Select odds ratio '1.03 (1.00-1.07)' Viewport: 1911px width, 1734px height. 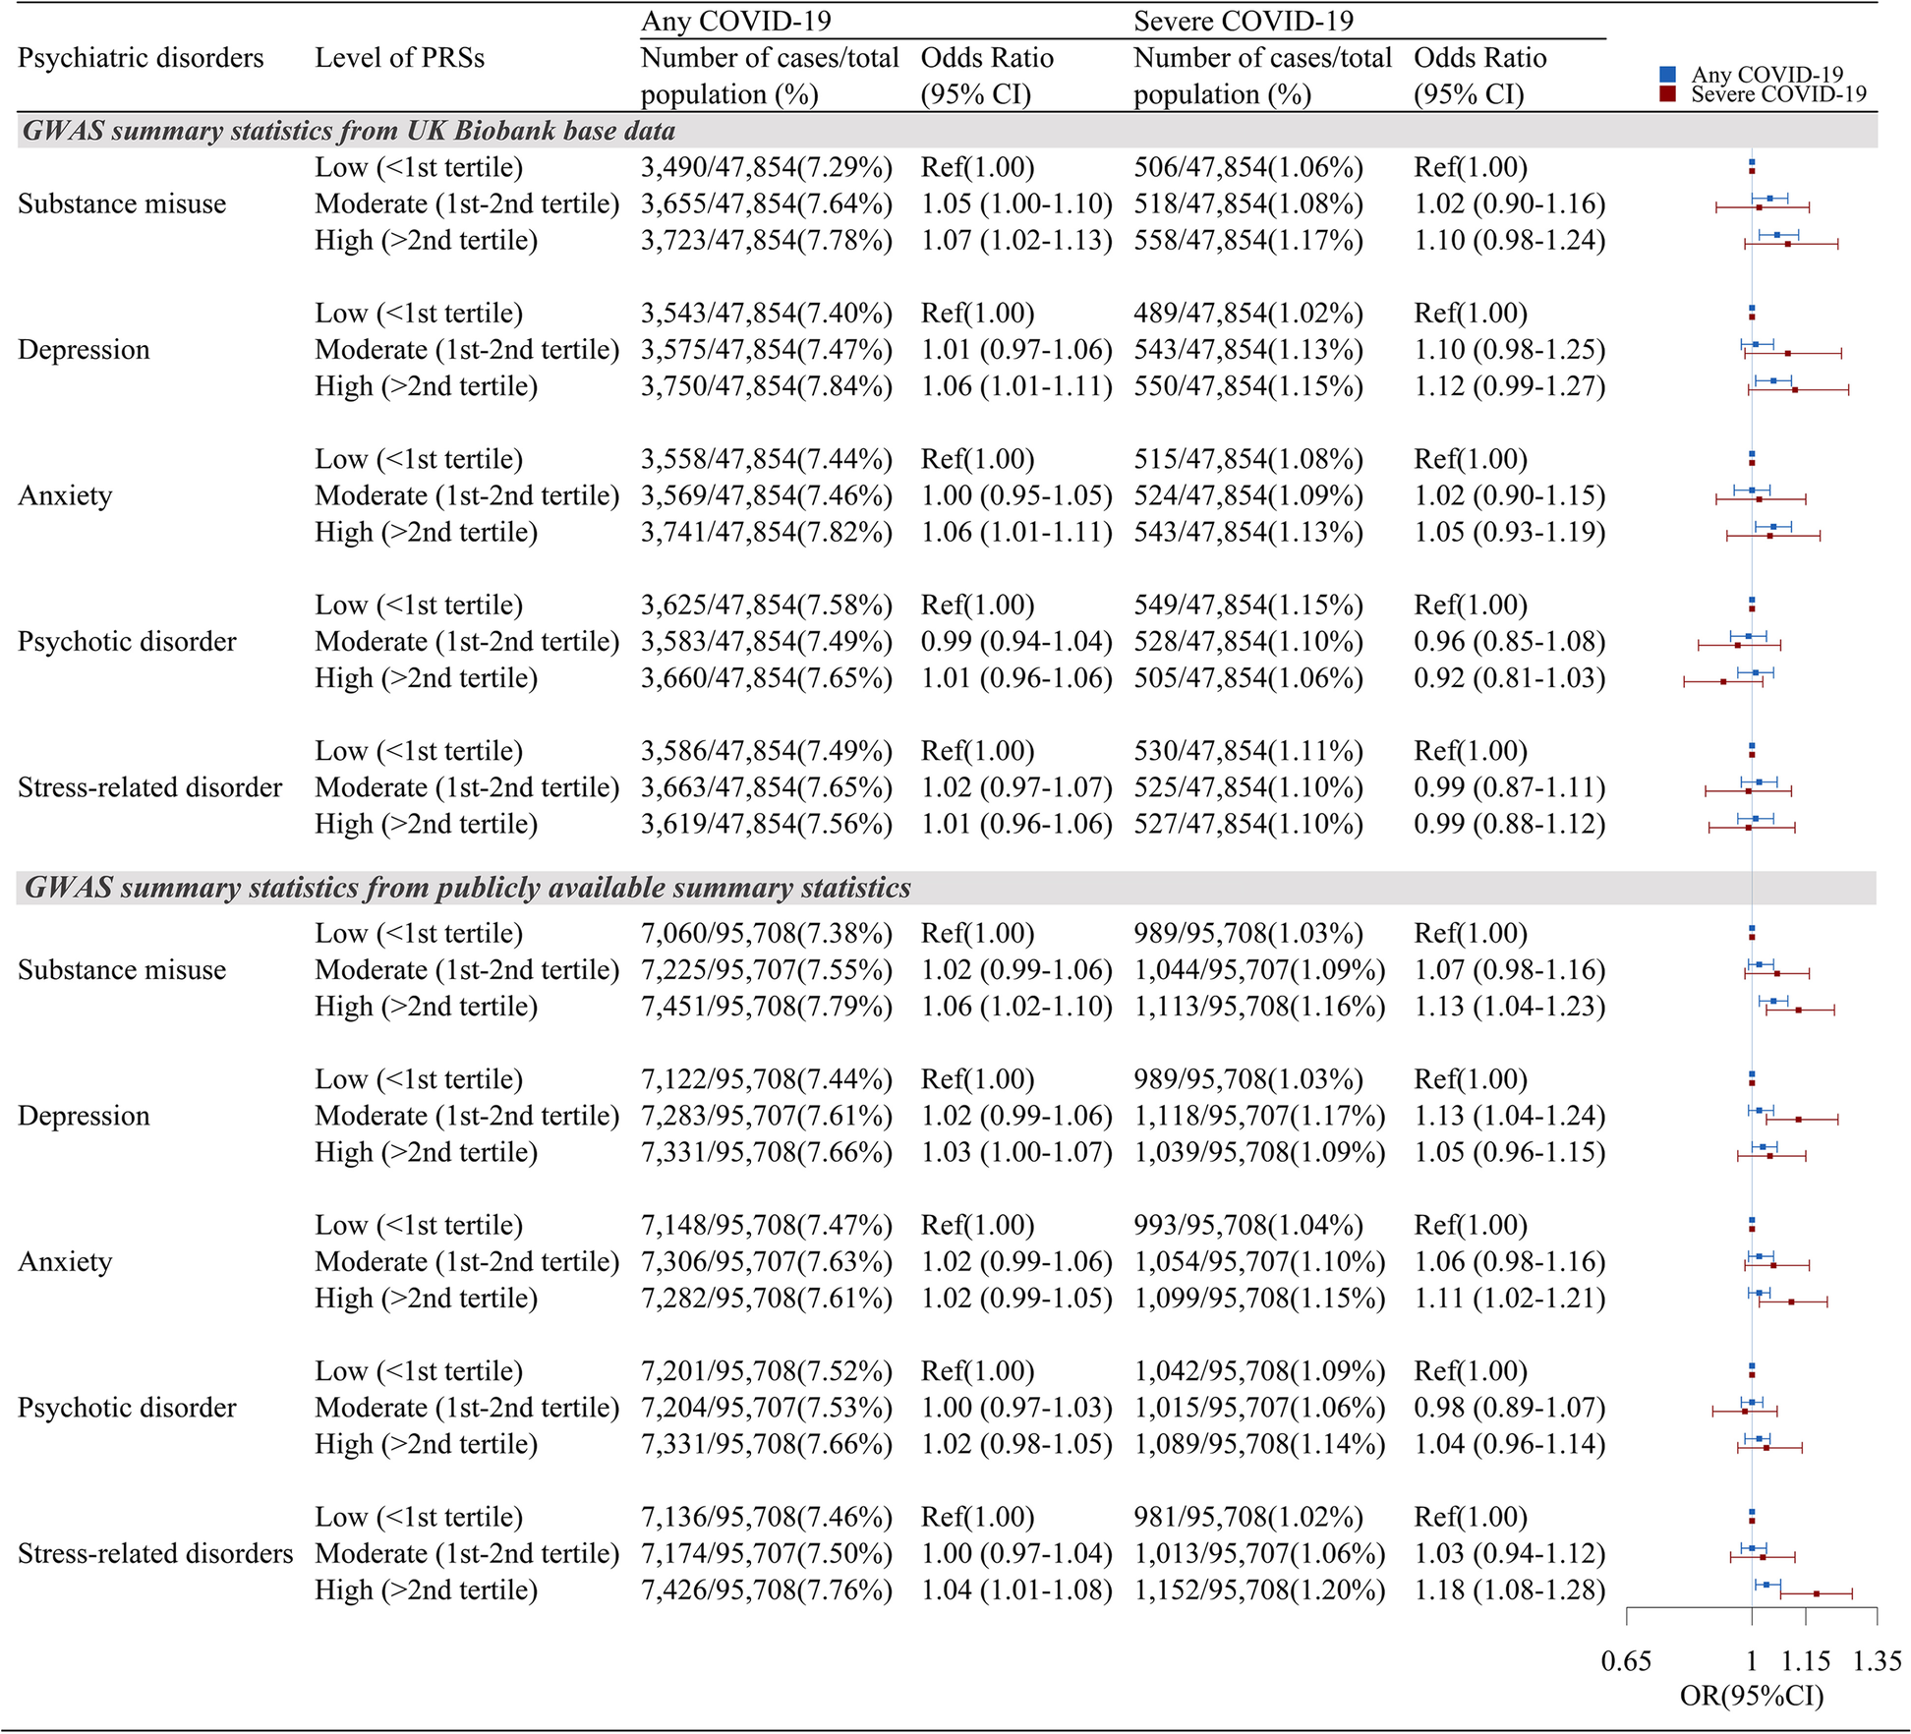click(x=1016, y=1152)
